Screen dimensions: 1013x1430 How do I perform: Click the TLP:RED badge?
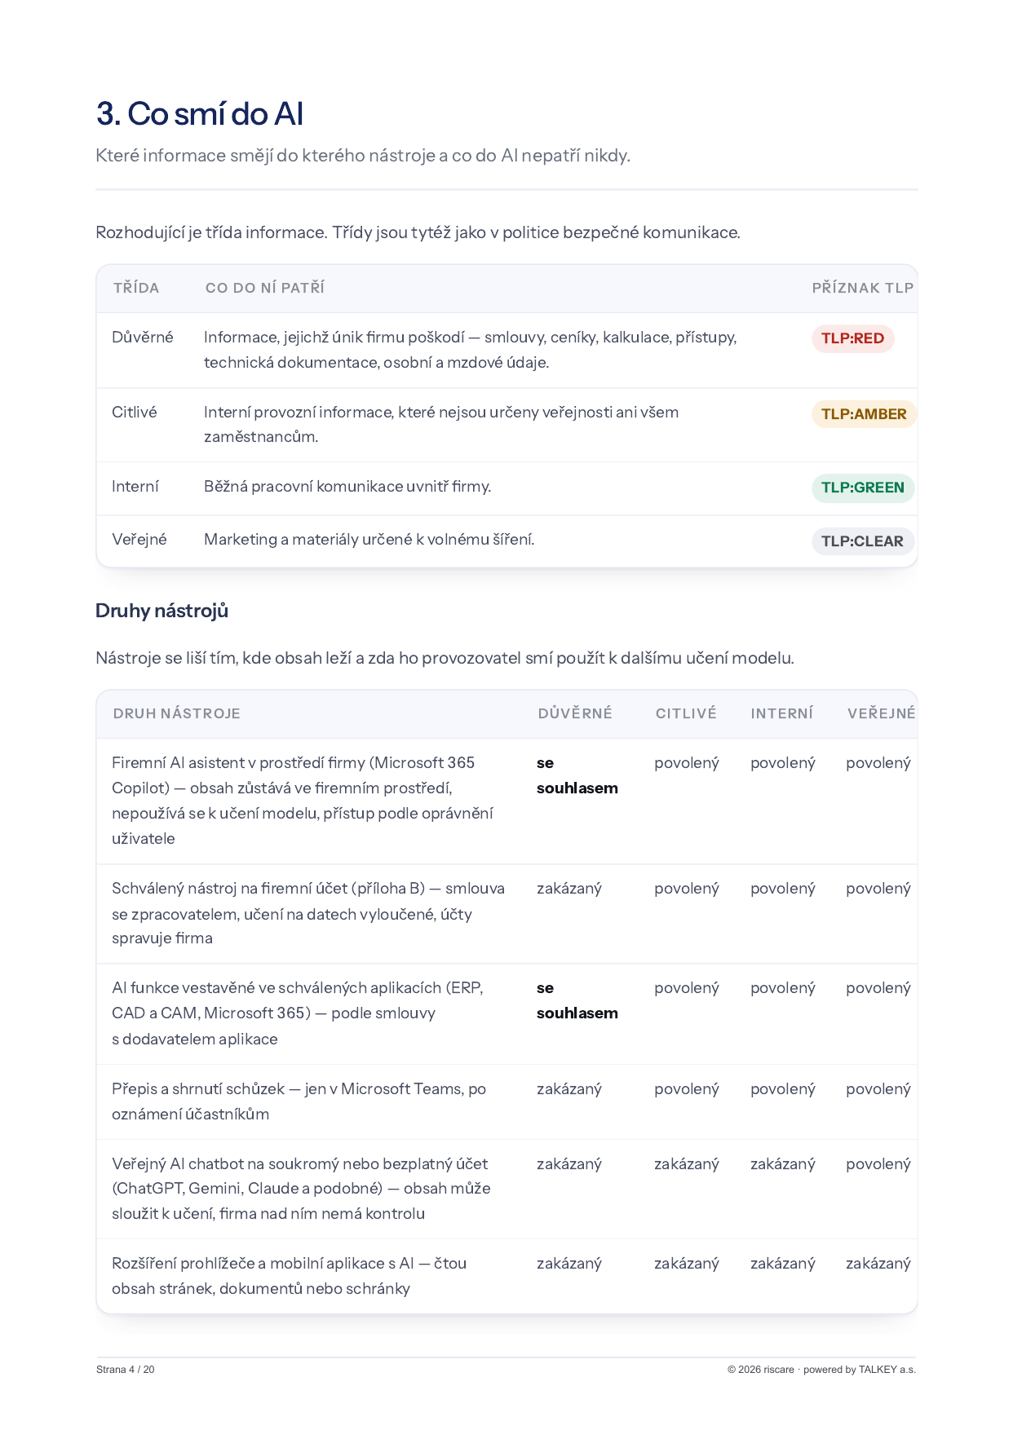pyautogui.click(x=852, y=338)
